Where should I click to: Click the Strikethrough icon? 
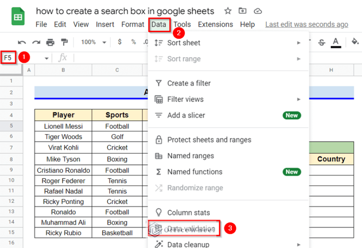[x=321, y=43]
